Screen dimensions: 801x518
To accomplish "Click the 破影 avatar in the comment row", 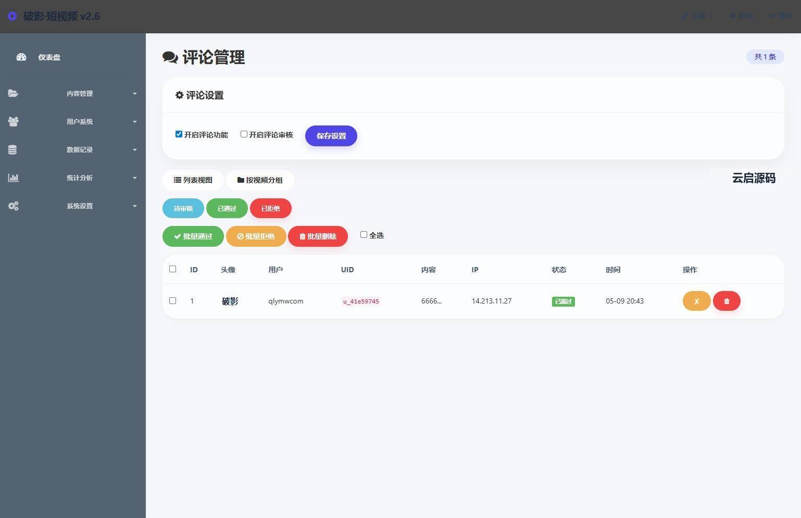I will coord(230,301).
